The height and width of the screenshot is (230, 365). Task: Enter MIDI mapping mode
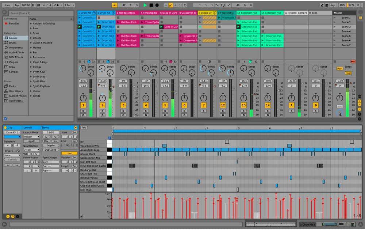point(342,5)
